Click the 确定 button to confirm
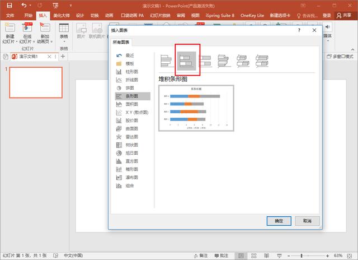The height and width of the screenshot is (260, 358). pos(279,221)
